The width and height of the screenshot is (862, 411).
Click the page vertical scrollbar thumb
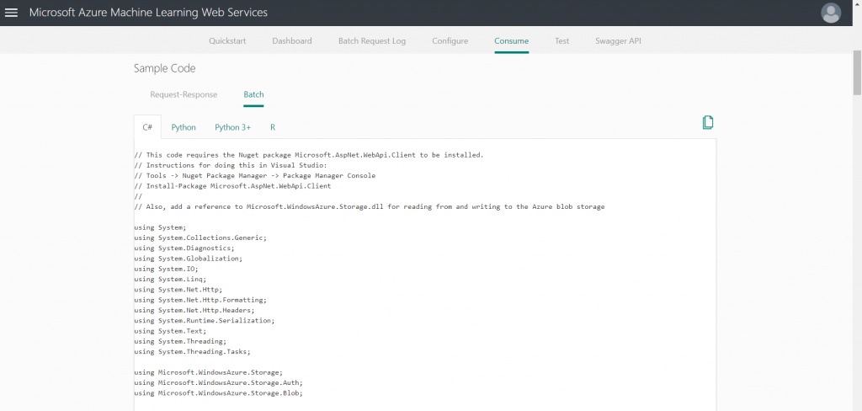[857, 73]
